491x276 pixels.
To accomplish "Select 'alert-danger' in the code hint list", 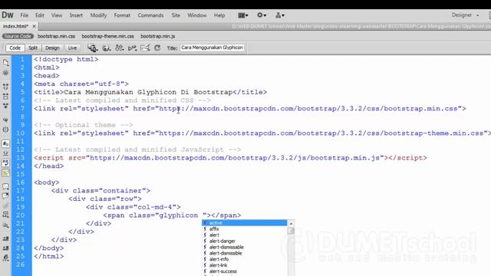I will click(244, 241).
